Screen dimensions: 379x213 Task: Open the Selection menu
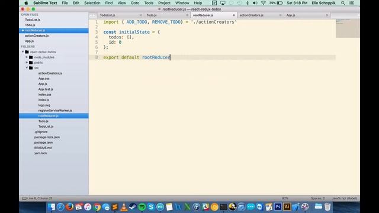point(92,3)
